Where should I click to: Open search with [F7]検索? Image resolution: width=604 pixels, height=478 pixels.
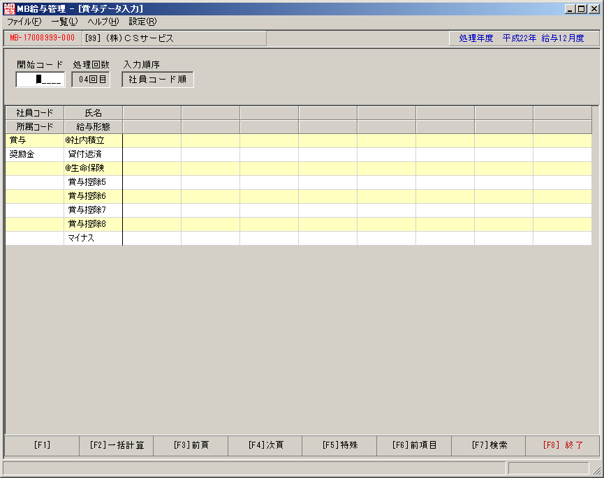(x=489, y=445)
